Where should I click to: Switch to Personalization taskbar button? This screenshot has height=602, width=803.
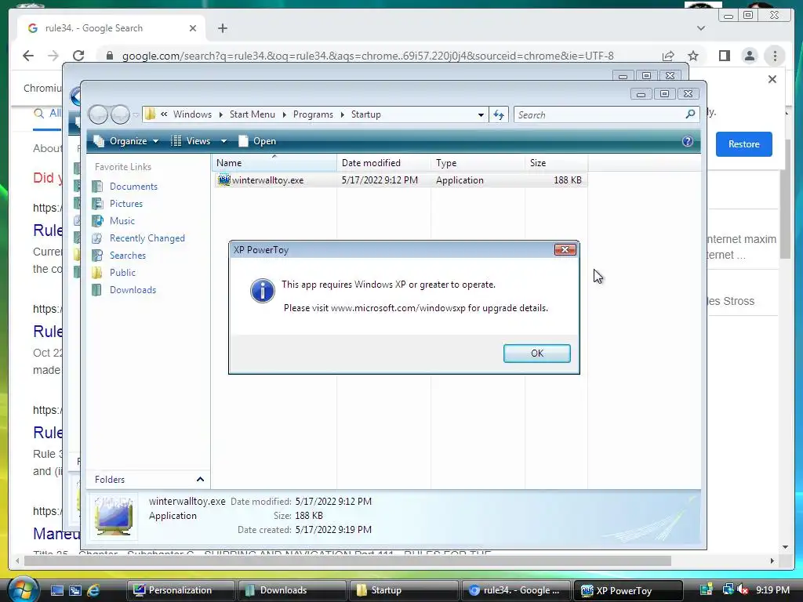(180, 590)
